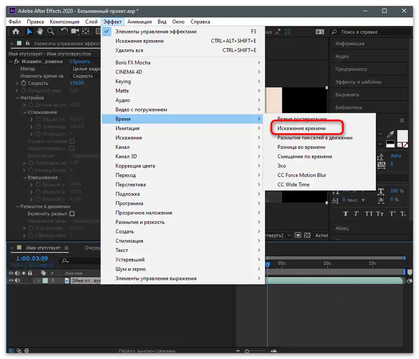
Task: Click the eye column header in timeline
Action: pyautogui.click(x=11, y=273)
